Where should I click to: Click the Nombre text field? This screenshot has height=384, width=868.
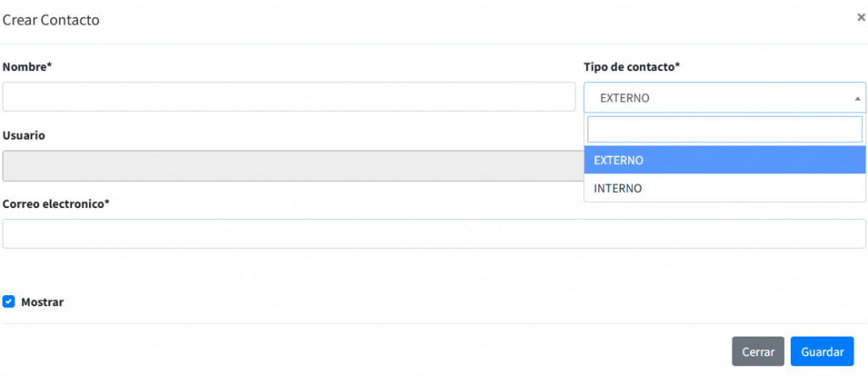point(288,96)
